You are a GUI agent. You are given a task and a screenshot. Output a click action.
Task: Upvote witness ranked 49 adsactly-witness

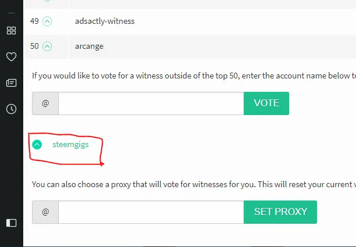(47, 22)
